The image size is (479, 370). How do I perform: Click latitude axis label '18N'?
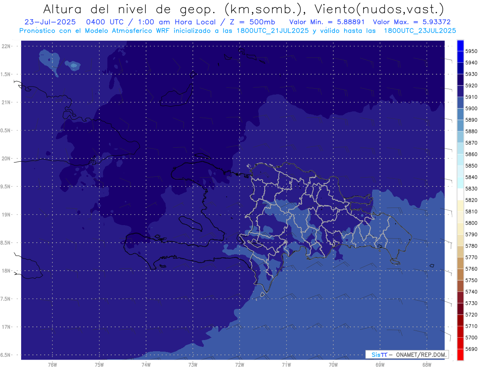coord(6,271)
